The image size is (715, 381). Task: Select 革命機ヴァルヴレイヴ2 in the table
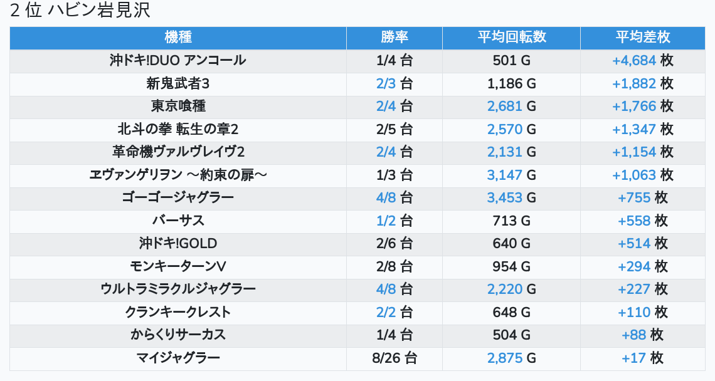(x=178, y=152)
